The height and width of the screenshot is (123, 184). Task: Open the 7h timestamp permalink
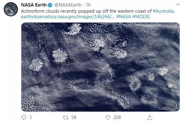(x=88, y=5)
